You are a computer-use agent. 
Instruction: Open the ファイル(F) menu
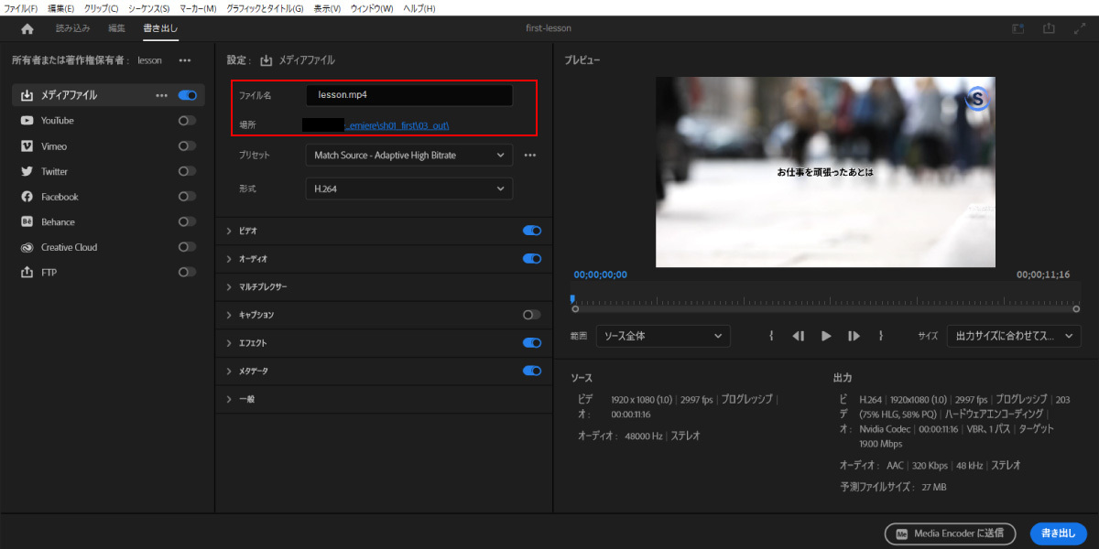click(21, 8)
